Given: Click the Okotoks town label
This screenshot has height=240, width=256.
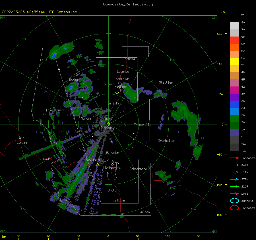Looking at the screenshot, I should pyautogui.click(x=114, y=190).
